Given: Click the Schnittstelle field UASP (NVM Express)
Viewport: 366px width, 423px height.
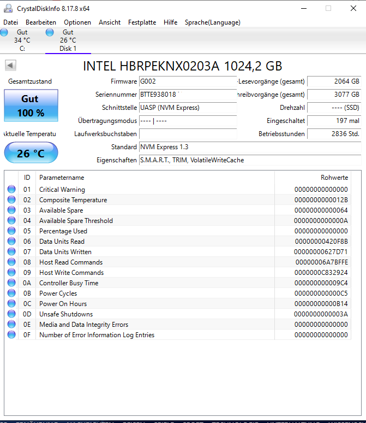Looking at the screenshot, I should coord(188,108).
